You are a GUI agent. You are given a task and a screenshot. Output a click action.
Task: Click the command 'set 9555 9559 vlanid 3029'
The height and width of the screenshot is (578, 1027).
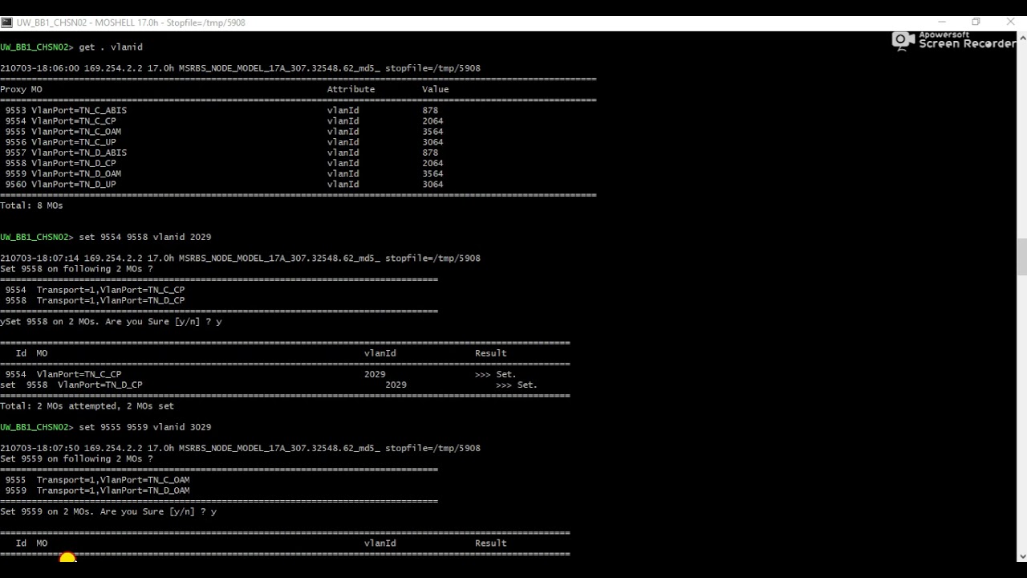(x=145, y=427)
